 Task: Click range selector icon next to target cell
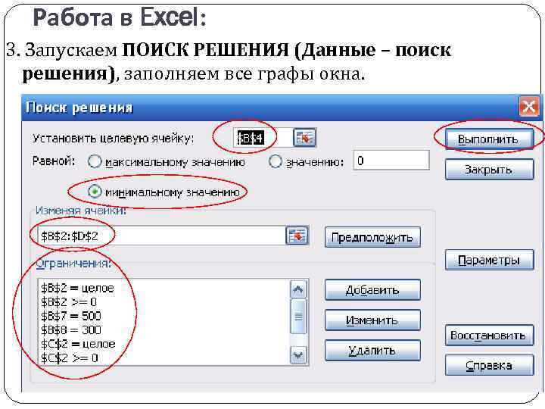(x=304, y=138)
